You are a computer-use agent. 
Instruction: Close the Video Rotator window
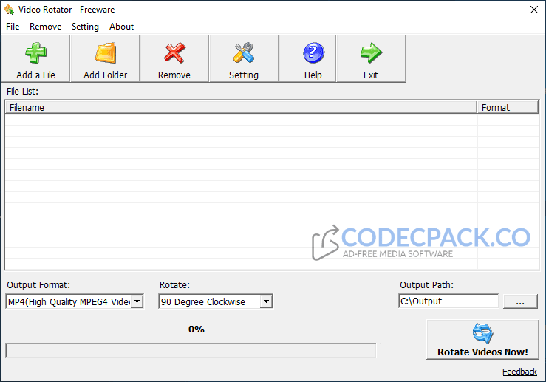(x=534, y=10)
